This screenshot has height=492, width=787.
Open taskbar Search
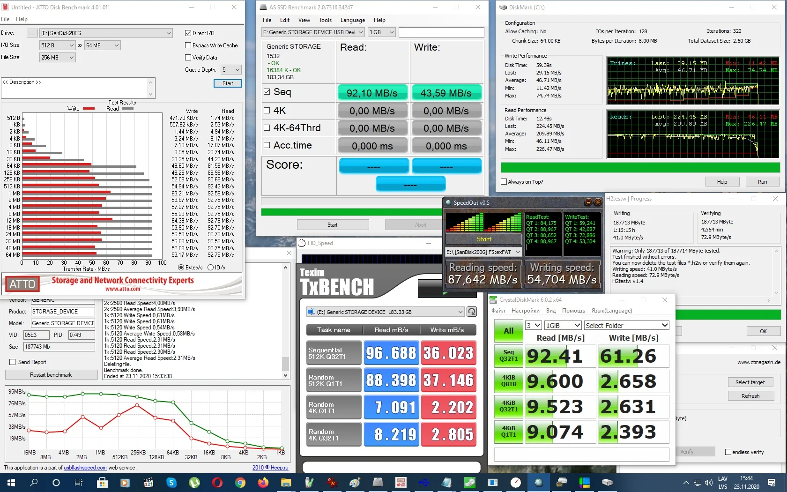(34, 482)
